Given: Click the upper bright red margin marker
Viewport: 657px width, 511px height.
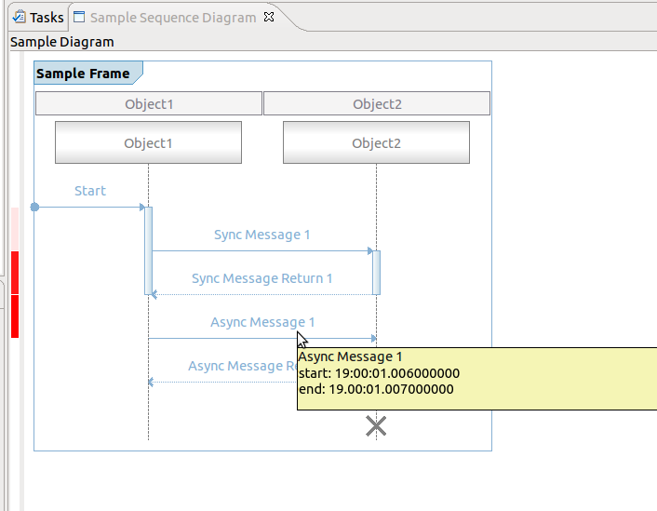Looking at the screenshot, I should click(x=14, y=272).
